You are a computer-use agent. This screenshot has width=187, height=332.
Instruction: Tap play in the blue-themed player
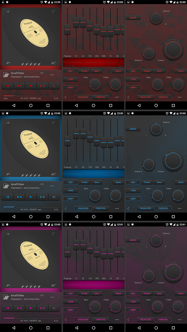coord(31,197)
